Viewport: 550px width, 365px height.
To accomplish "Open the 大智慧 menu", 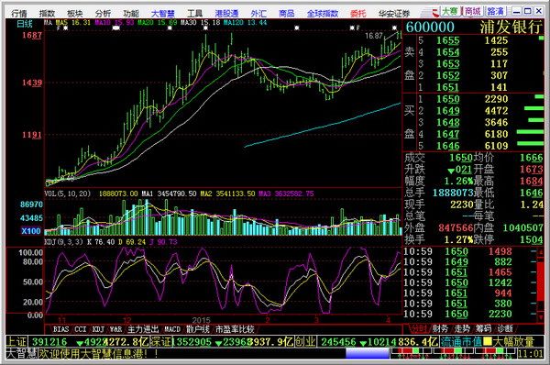I will tap(163, 14).
